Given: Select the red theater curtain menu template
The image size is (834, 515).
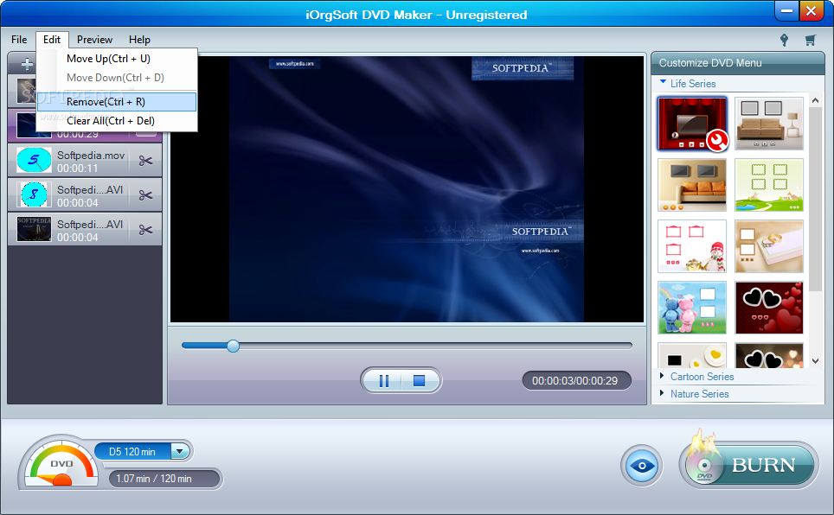Looking at the screenshot, I should (x=692, y=124).
